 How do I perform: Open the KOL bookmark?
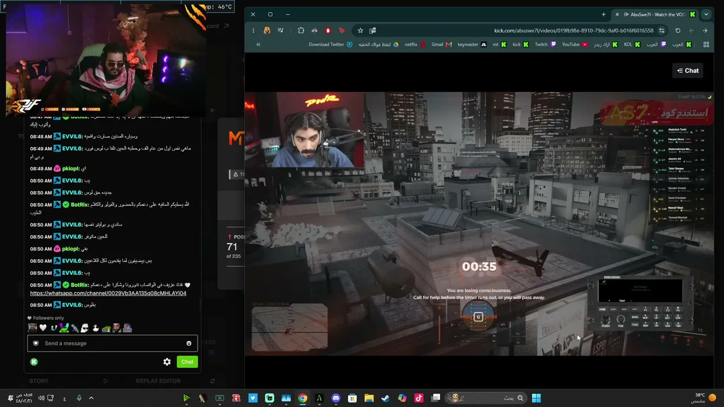pos(632,45)
